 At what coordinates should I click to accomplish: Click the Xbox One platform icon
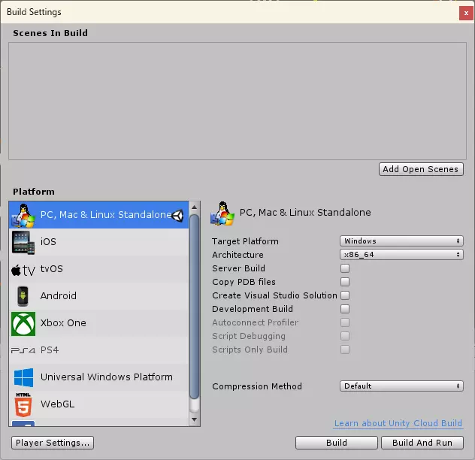[x=23, y=324]
